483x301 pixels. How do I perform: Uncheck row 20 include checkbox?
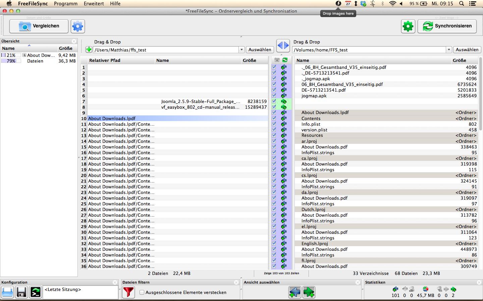(x=274, y=175)
